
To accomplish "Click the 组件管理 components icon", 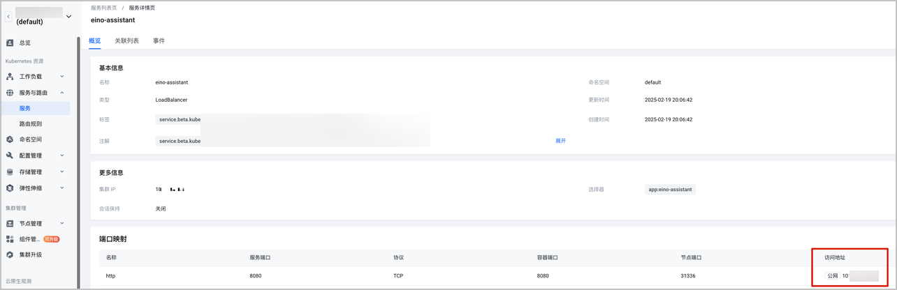I will tap(10, 239).
